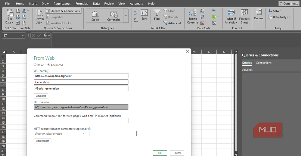This screenshot has width=301, height=156.
Task: Click the From Text/CSV icon
Action: click(18, 11)
